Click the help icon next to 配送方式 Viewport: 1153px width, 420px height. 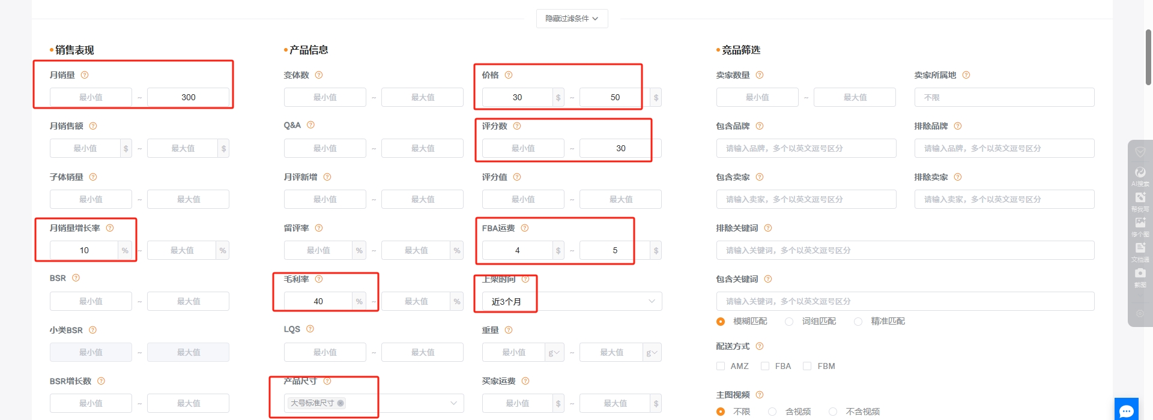point(760,346)
